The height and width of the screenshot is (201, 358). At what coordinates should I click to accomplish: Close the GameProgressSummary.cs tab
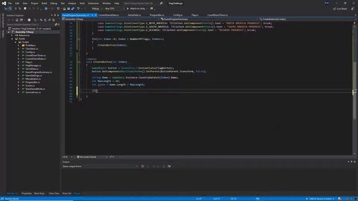pyautogui.click(x=96, y=15)
